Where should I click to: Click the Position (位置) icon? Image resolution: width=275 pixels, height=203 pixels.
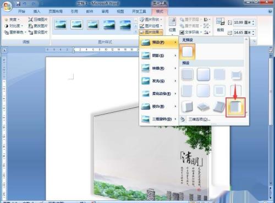point(172,21)
